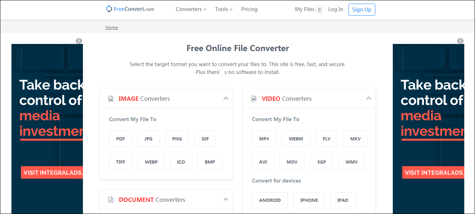Select the WEBP converter button
The image size is (475, 214).
[x=151, y=162]
